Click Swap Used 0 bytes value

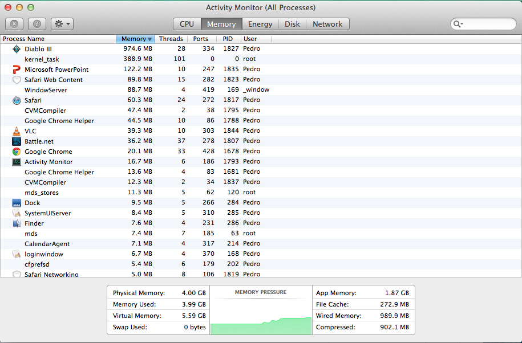click(195, 327)
